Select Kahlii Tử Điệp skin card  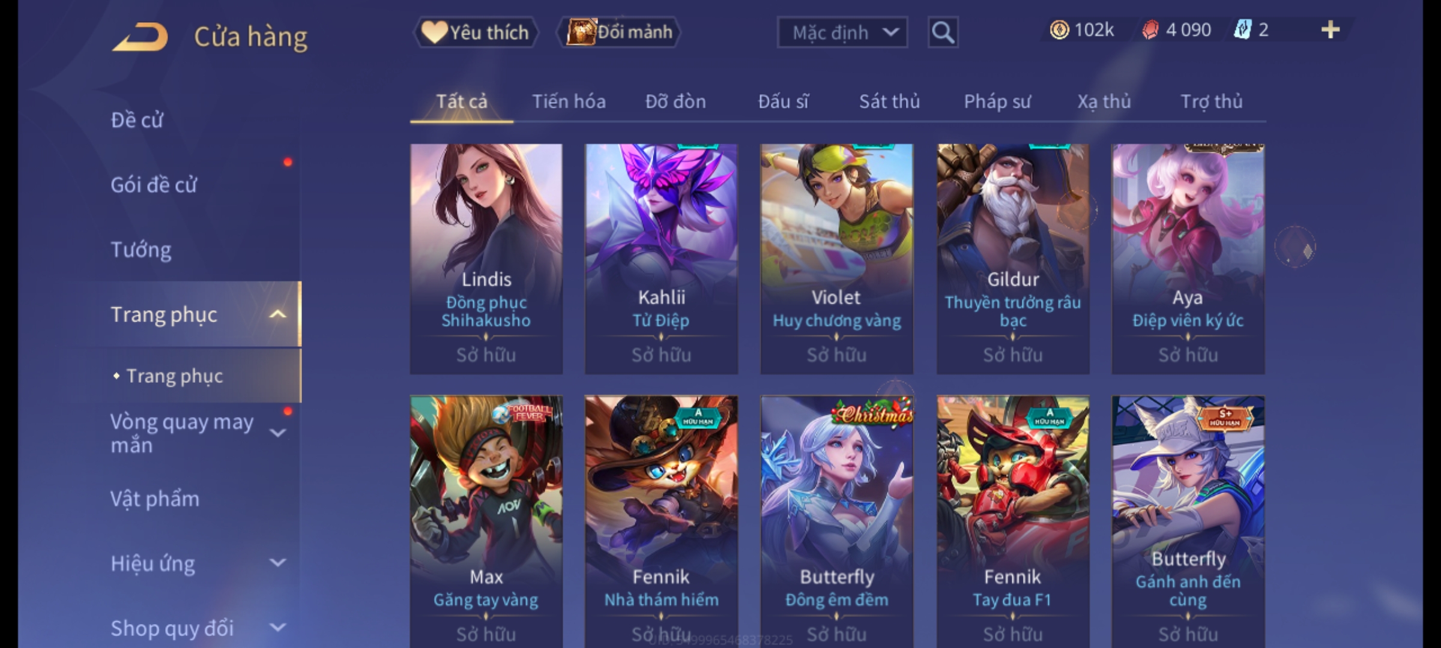tap(661, 259)
